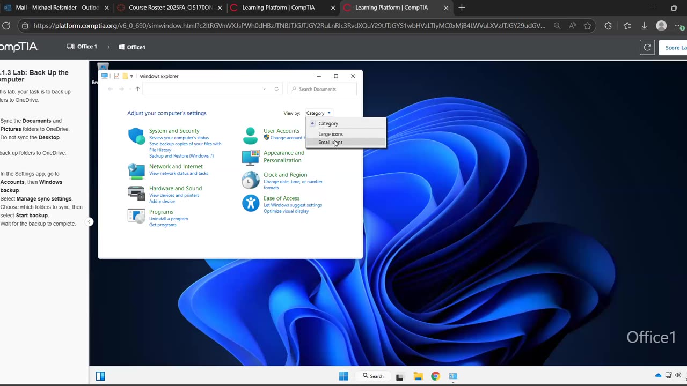Click Uninstall a program link

click(169, 219)
